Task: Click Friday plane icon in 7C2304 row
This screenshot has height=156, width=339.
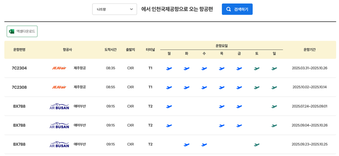Action: coord(239,68)
